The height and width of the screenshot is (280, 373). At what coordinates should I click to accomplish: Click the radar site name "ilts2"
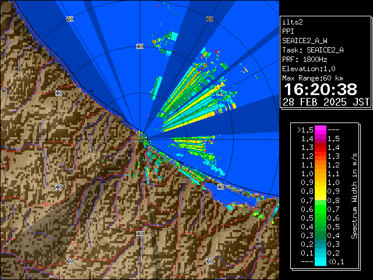[293, 22]
